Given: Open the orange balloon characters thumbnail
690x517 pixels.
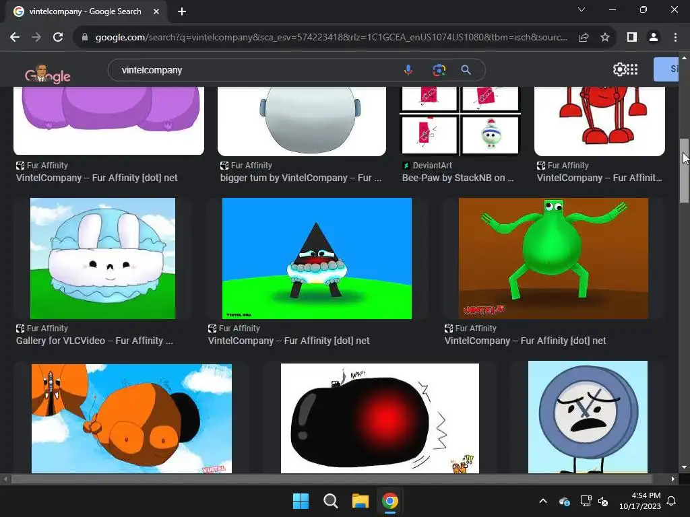Looking at the screenshot, I should click(x=131, y=419).
